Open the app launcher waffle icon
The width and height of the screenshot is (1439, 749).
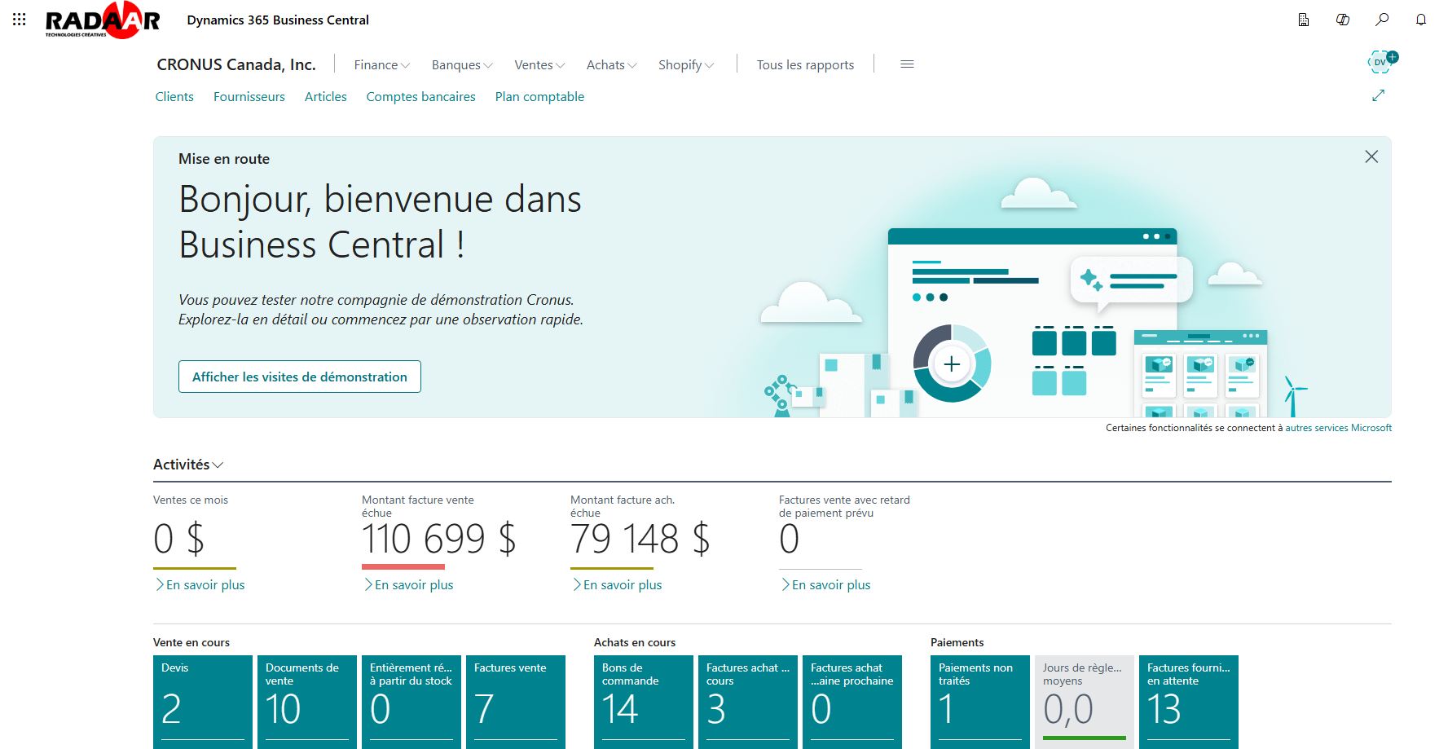pyautogui.click(x=20, y=20)
